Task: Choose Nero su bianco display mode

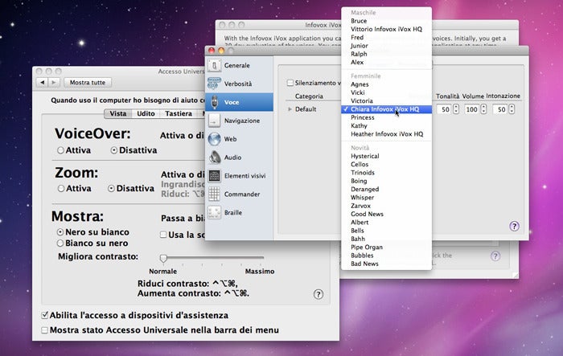Action: coord(60,232)
